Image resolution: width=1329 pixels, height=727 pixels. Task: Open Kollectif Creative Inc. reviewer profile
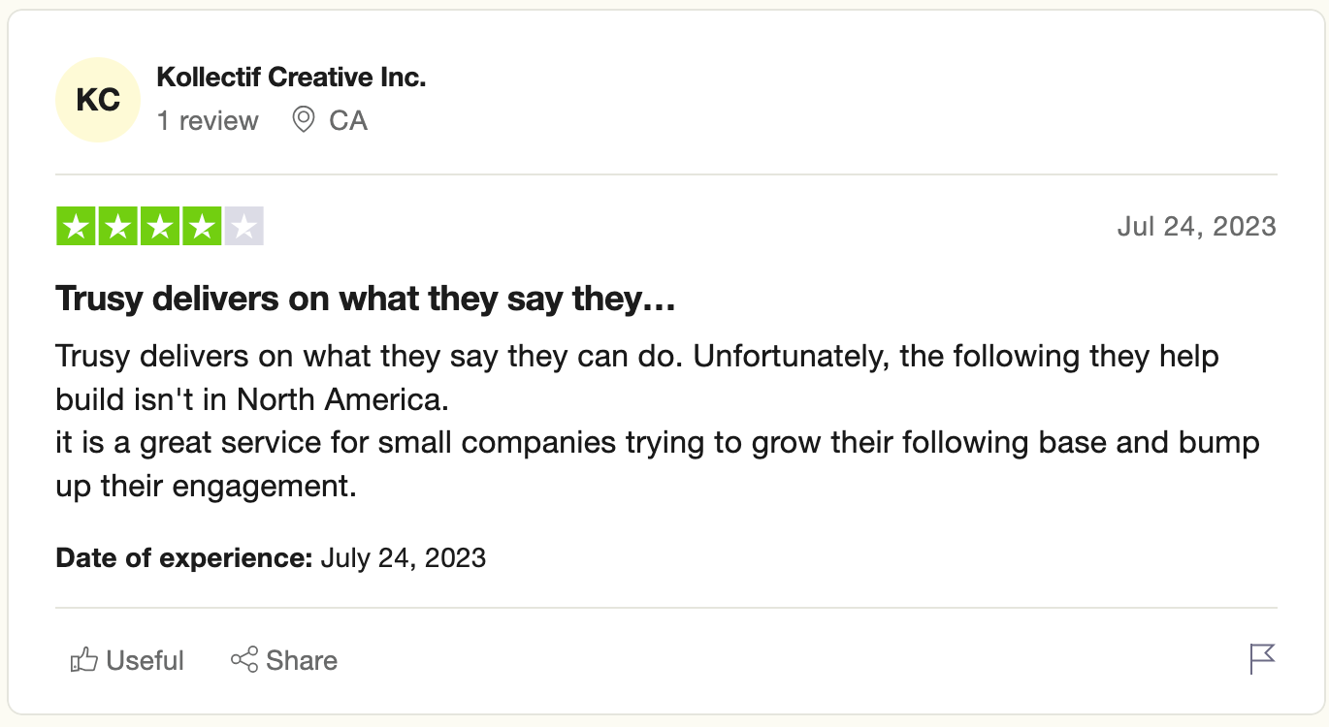point(291,78)
